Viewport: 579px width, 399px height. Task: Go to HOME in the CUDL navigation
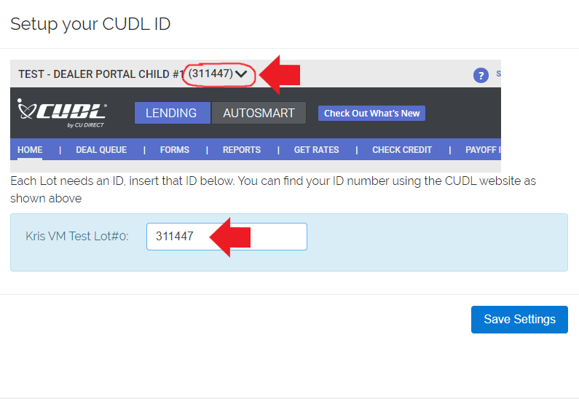click(x=30, y=150)
